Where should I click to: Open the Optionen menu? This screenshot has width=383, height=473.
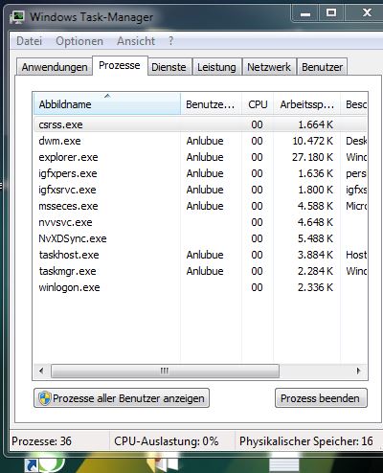point(79,41)
